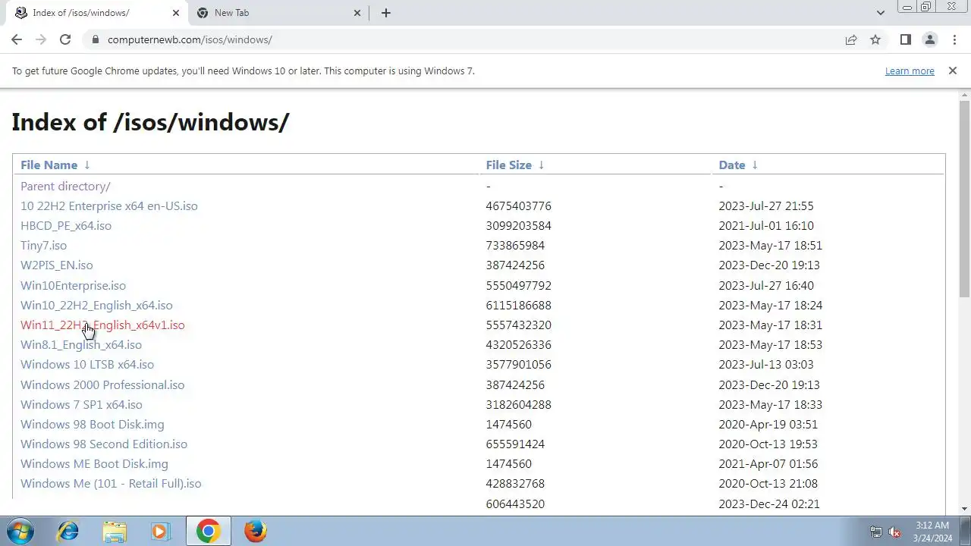Viewport: 971px width, 546px height.
Task: Open a new tab with the plus button
Action: [385, 13]
